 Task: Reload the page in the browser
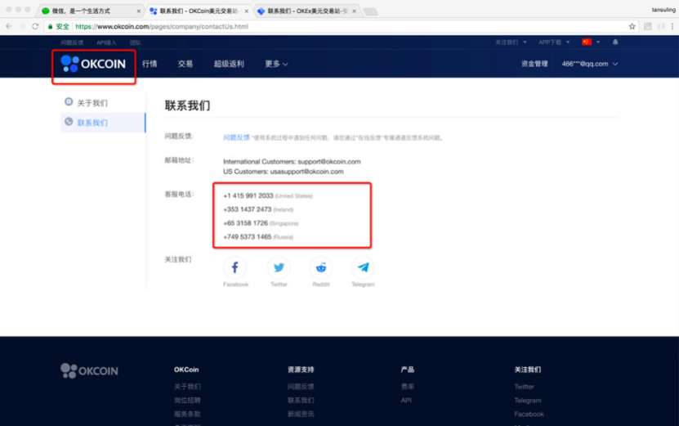35,26
